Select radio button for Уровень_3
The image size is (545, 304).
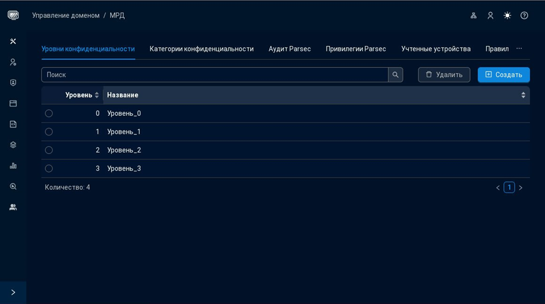point(49,169)
